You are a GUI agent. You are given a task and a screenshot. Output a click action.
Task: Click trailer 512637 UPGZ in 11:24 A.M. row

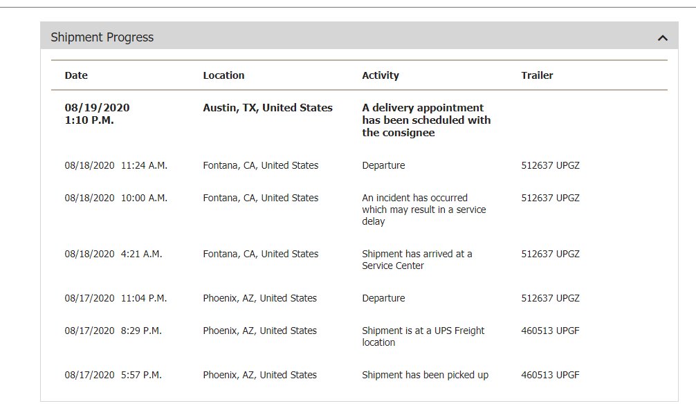pyautogui.click(x=551, y=165)
